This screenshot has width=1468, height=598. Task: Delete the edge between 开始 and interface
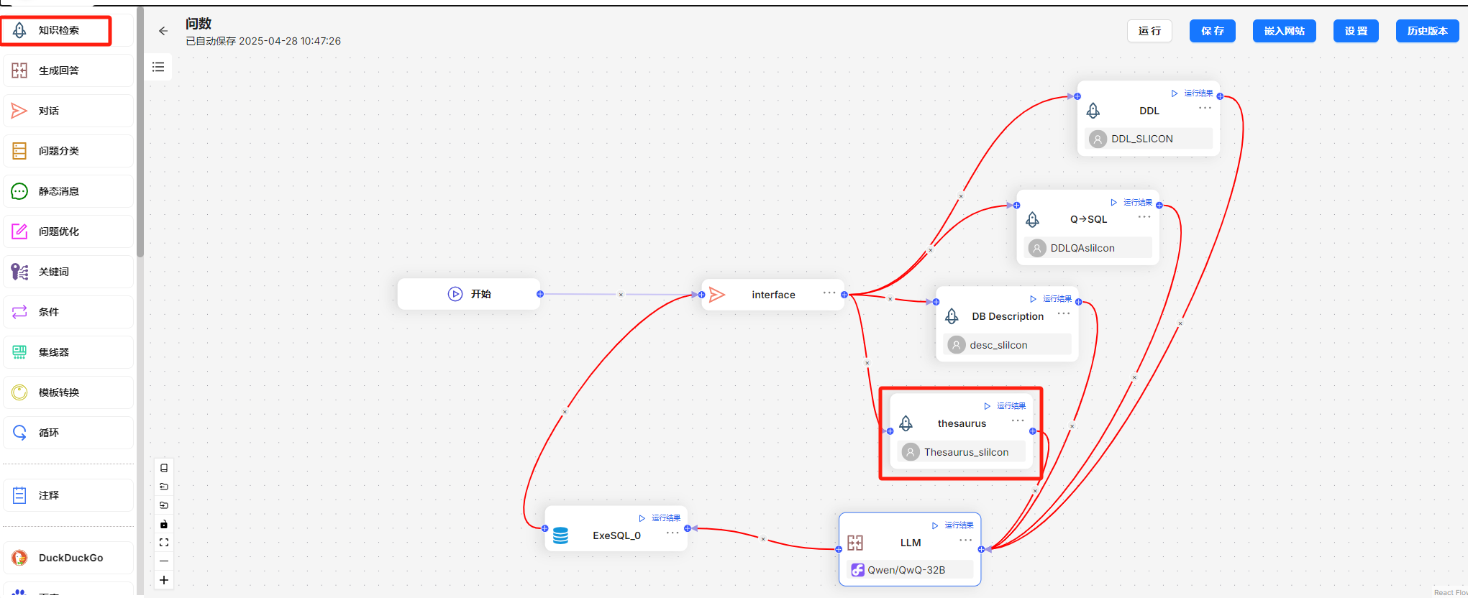pos(621,295)
